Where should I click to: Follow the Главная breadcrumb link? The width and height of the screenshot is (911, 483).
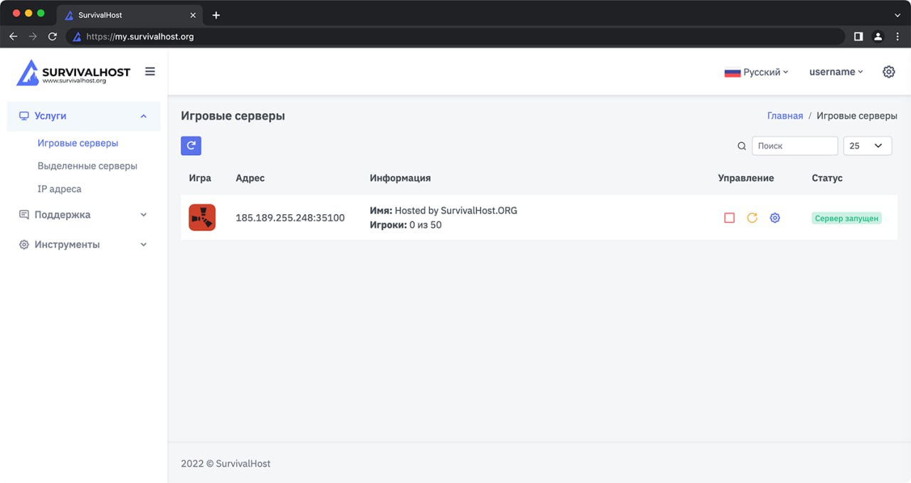[x=785, y=116]
